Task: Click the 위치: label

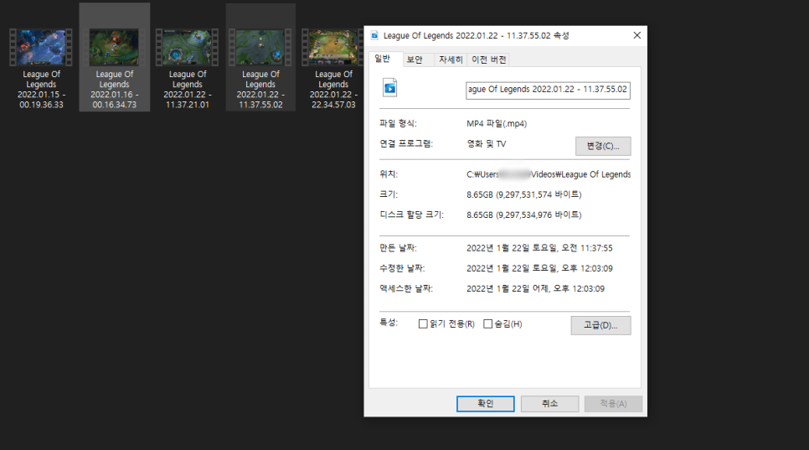Action: (x=389, y=174)
